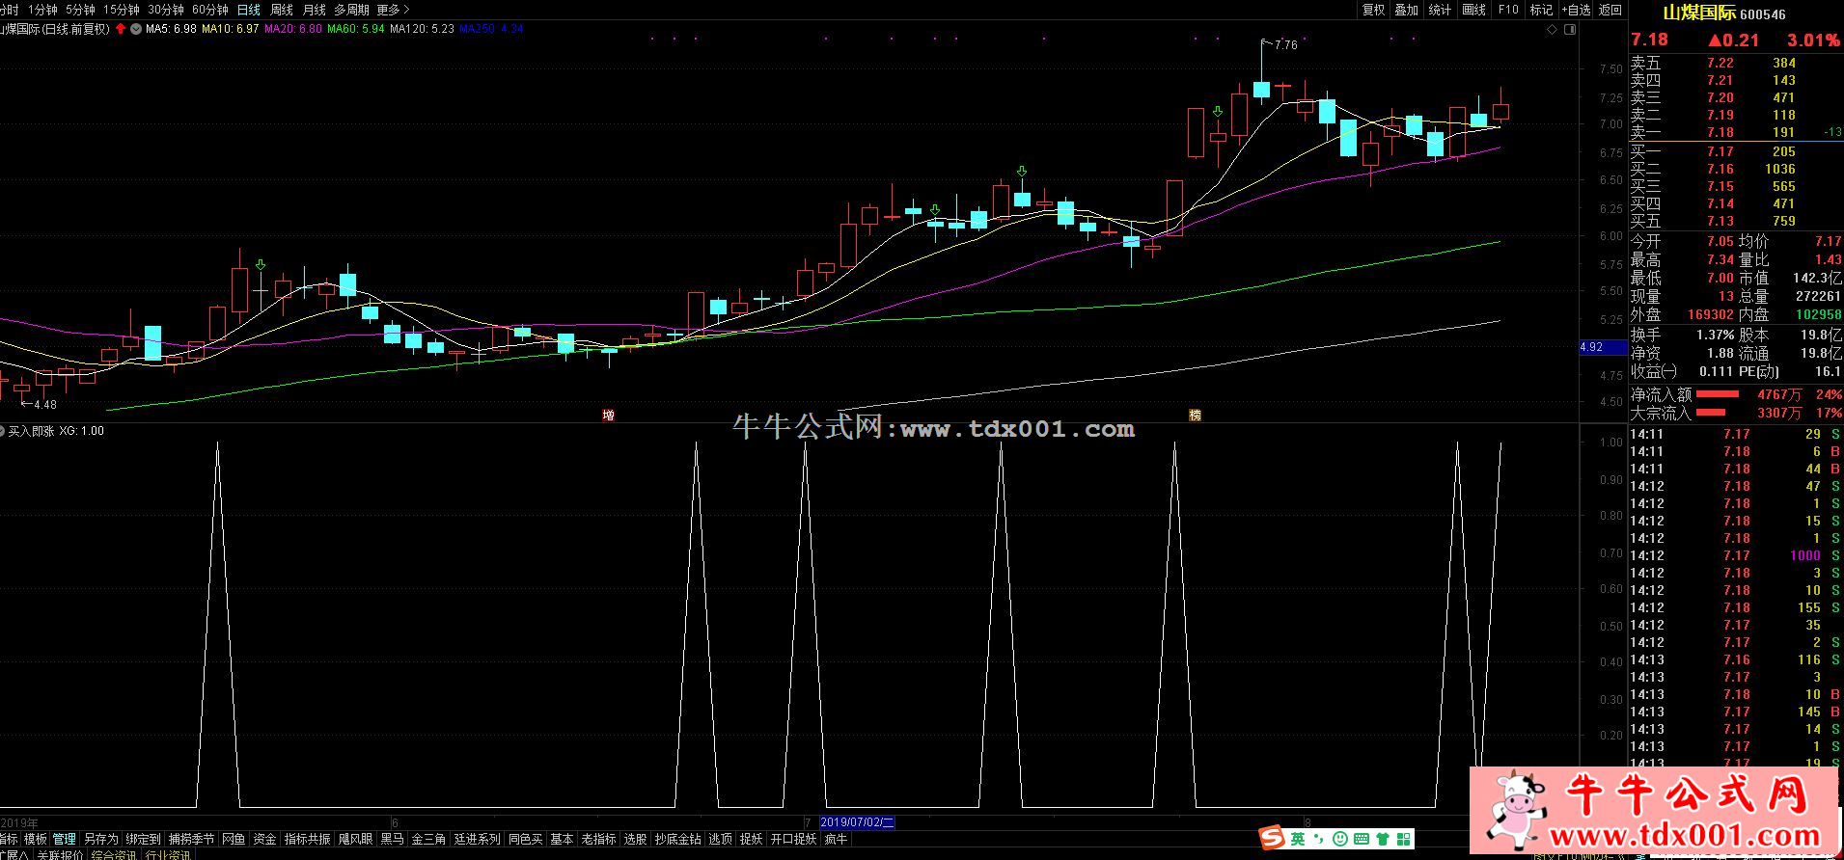
Task: Select the 选股 indicator
Action: [x=635, y=839]
